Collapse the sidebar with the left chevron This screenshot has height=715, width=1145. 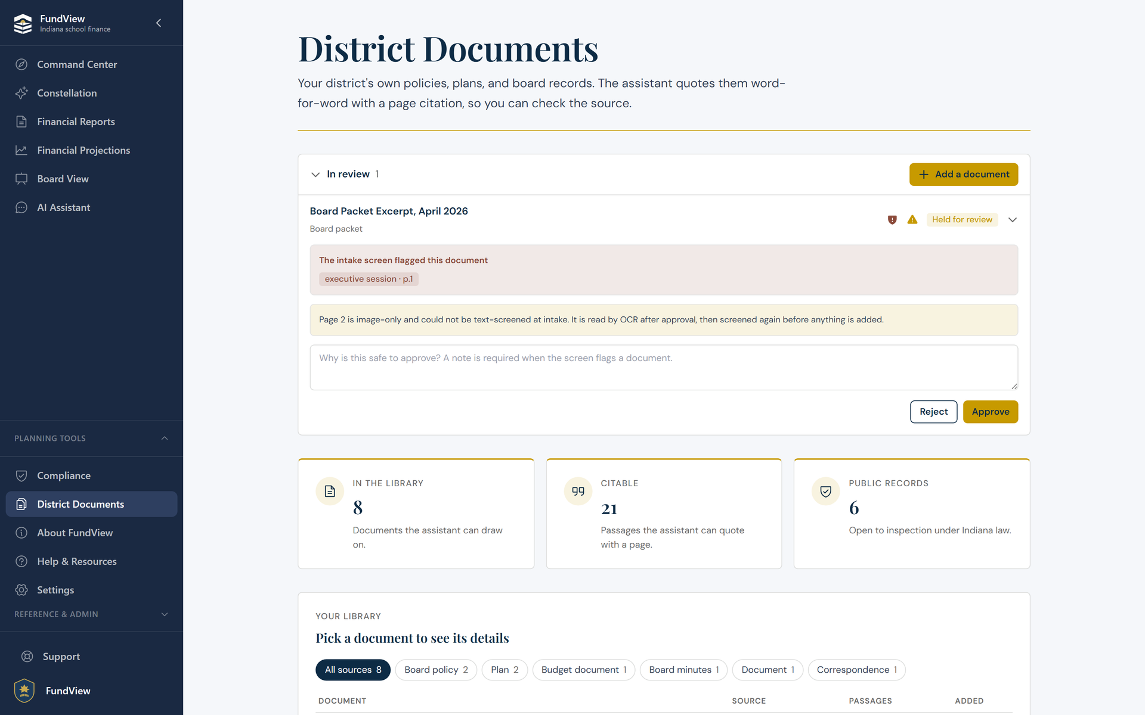[159, 23]
